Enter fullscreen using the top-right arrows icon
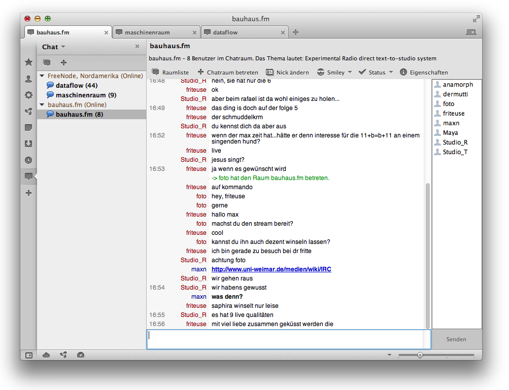 pos(476,19)
